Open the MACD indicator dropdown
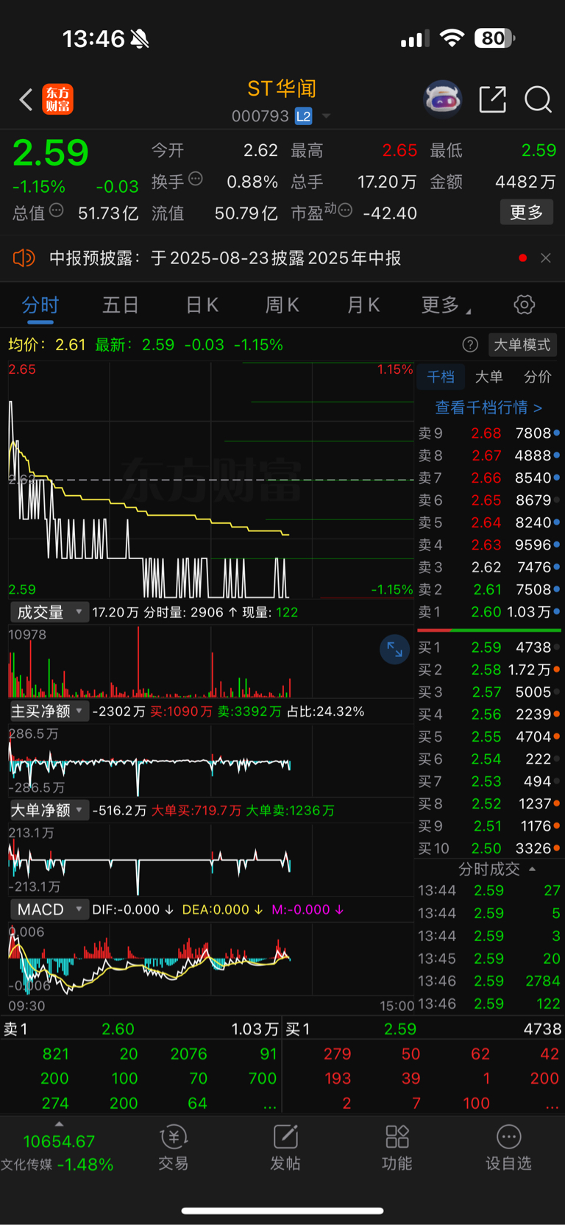This screenshot has width=565, height=1225. (49, 909)
